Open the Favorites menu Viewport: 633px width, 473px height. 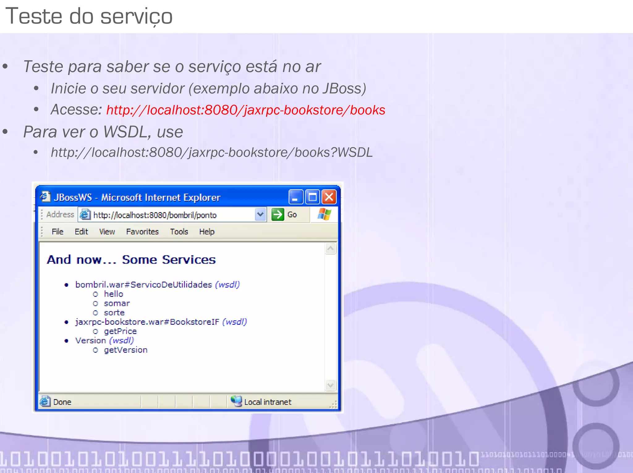[x=142, y=232]
